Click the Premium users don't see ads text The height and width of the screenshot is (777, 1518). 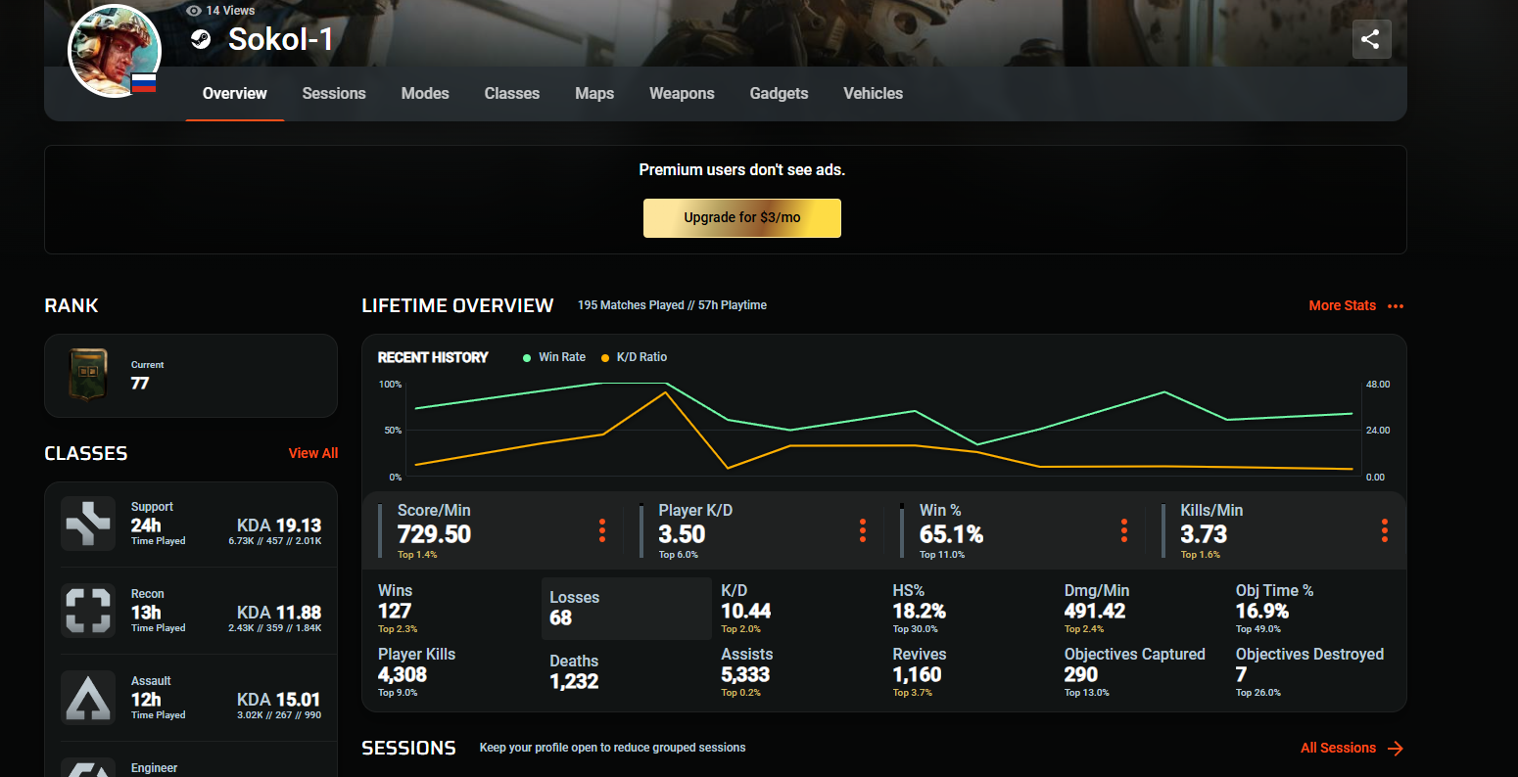coord(742,170)
